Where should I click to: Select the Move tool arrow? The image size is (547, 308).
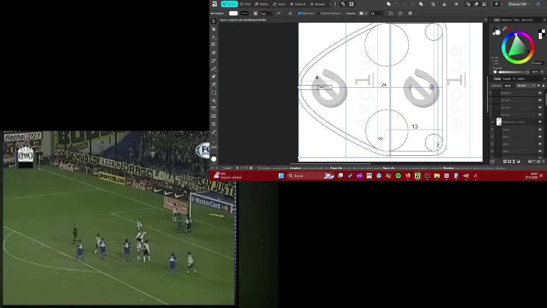(x=214, y=21)
